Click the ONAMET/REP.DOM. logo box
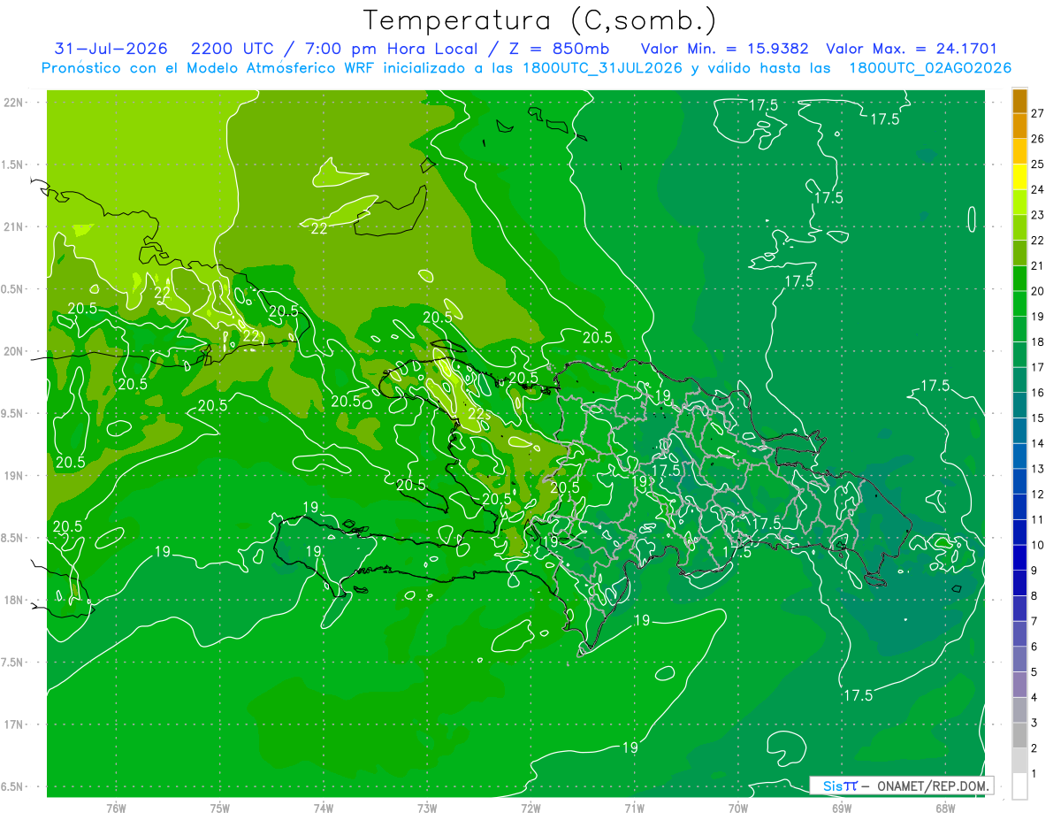Screen dimensions: 1061x820 (x=902, y=786)
